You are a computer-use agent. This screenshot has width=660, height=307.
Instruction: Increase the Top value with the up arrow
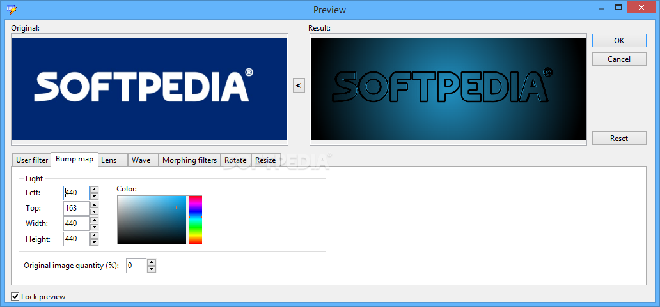click(94, 205)
